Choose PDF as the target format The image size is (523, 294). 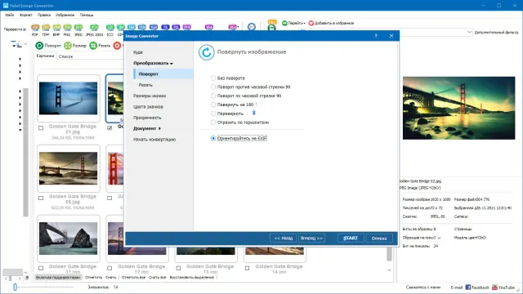35,29
